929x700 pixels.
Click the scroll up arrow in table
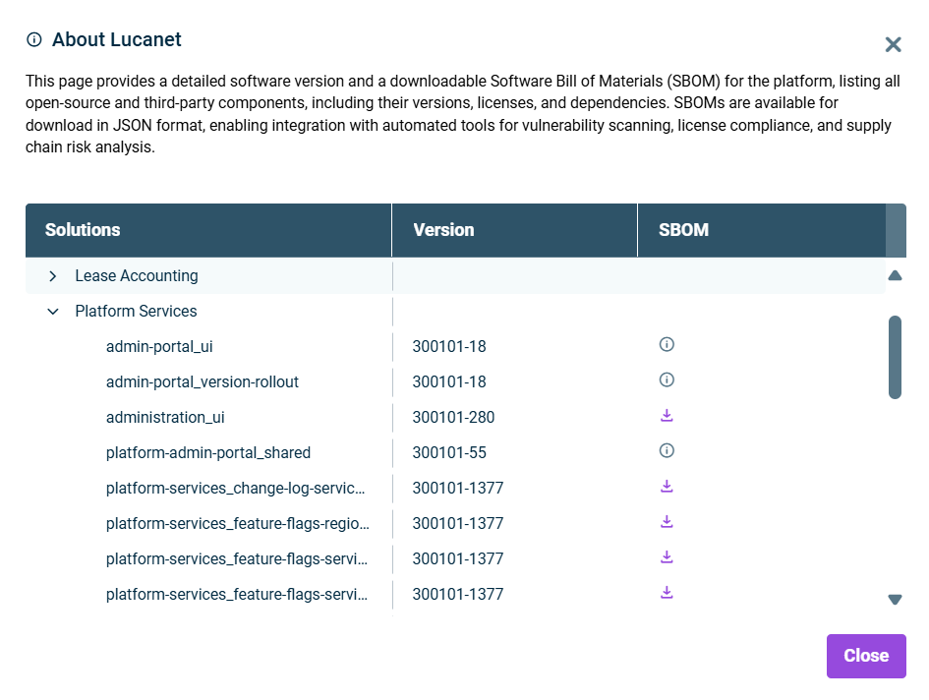[895, 276]
